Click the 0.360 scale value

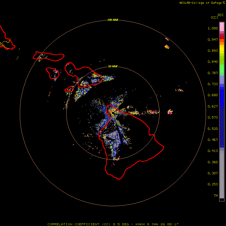[x=213, y=162]
